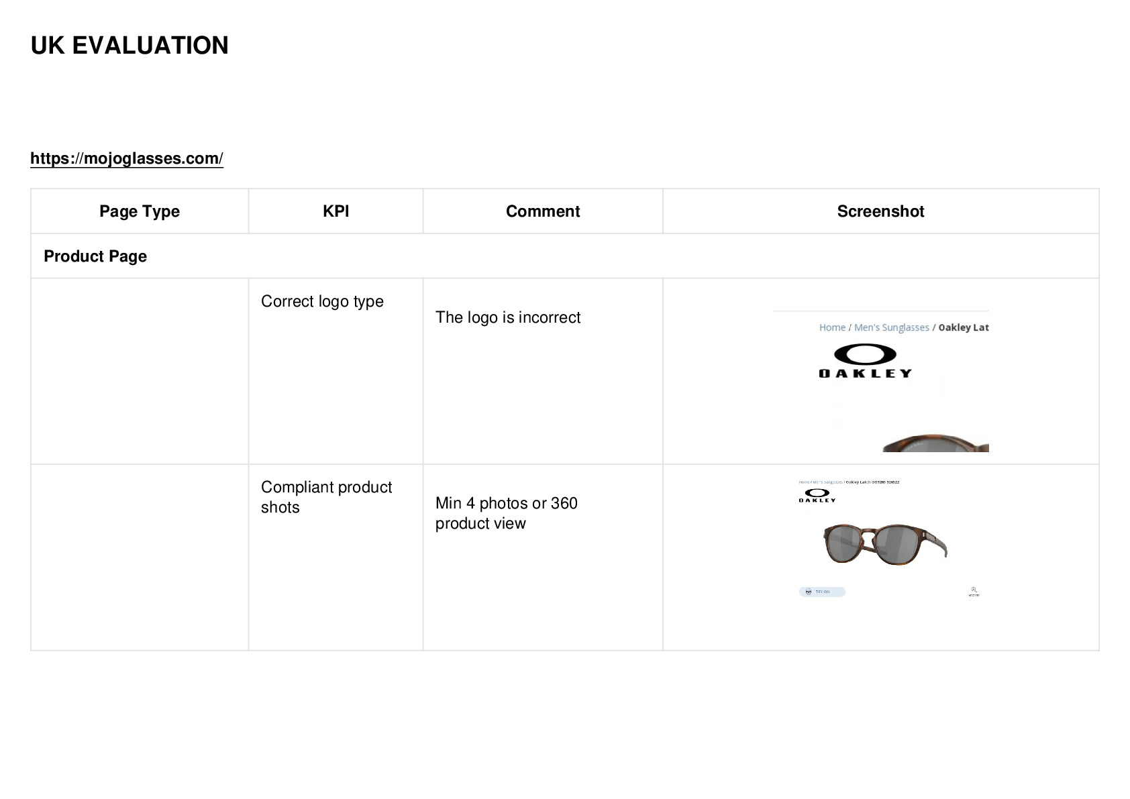Image resolution: width=1130 pixels, height=799 pixels.
Task: Click the TRY ON button
Action: (x=822, y=592)
